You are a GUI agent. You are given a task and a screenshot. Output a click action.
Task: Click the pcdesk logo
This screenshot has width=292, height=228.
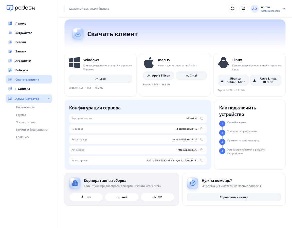click(x=21, y=8)
